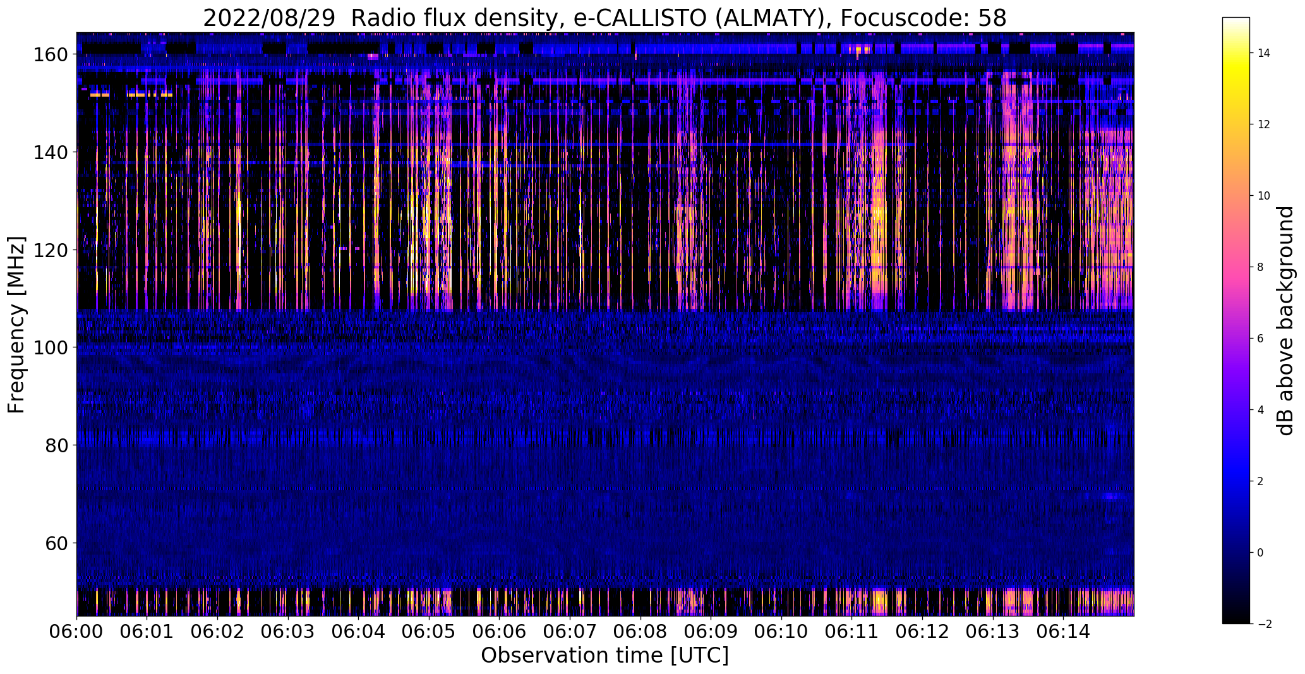Click the 06:04 time tick label
This screenshot has width=1305, height=674.
358,632
